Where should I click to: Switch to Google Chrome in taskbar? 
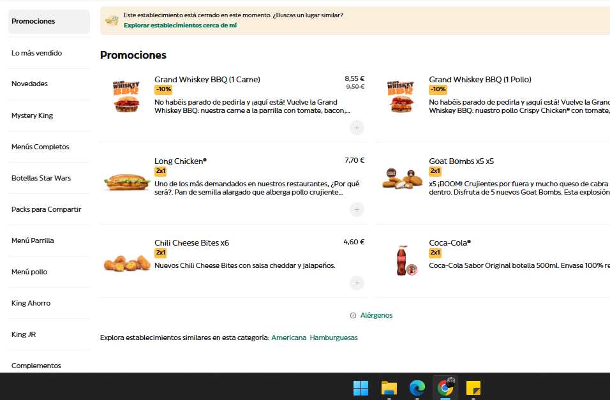pos(445,388)
